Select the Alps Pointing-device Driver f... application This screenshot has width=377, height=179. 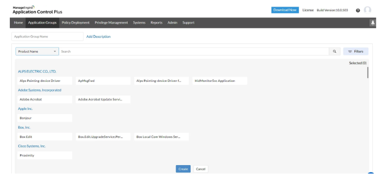(x=162, y=81)
